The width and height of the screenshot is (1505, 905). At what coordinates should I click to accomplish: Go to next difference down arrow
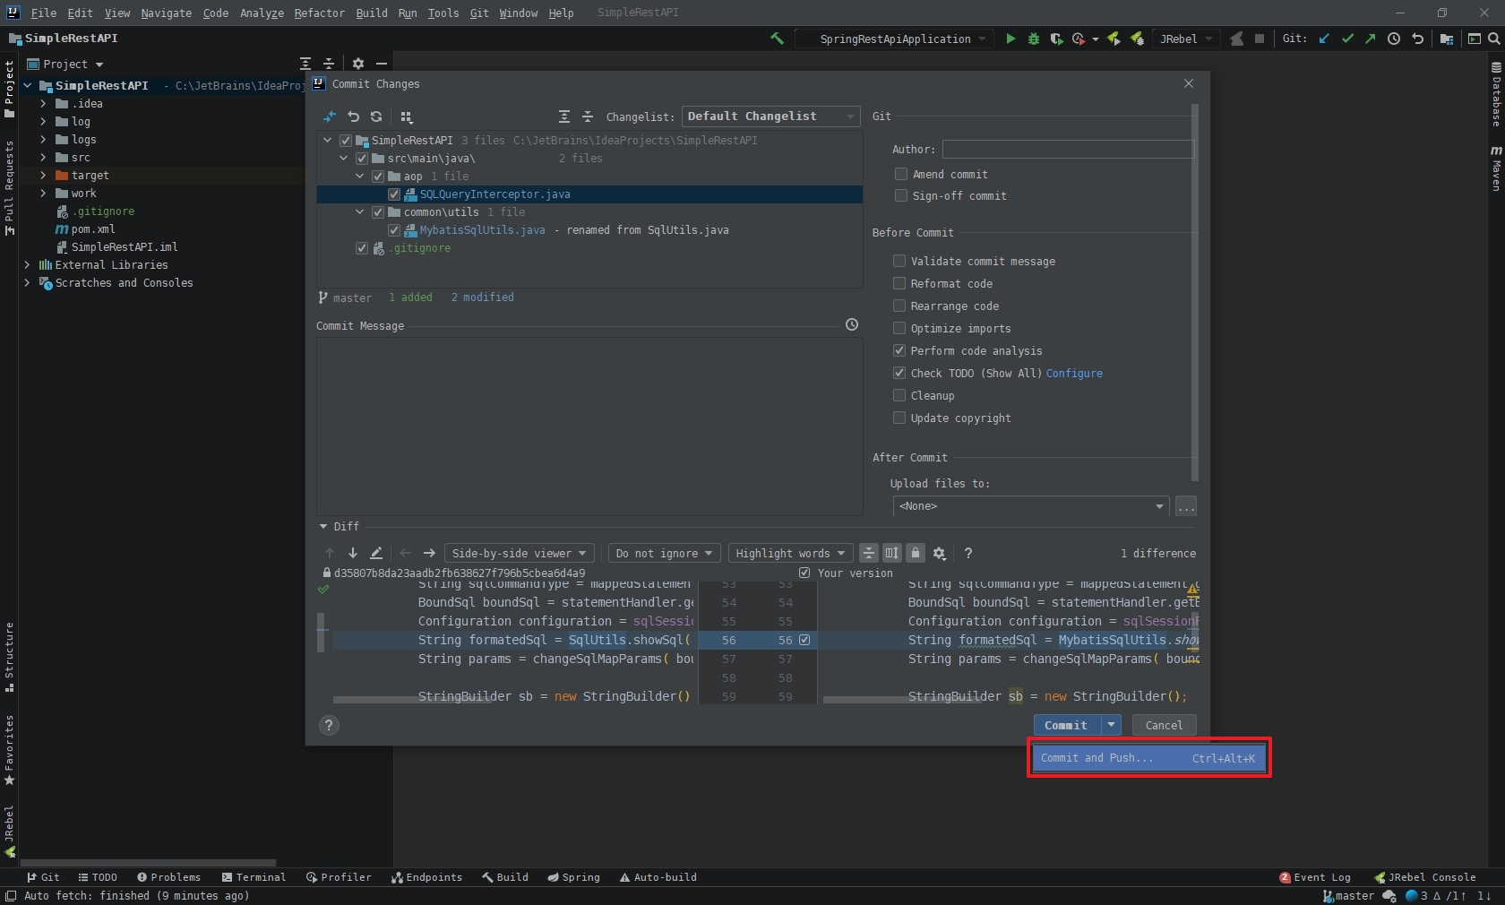353,553
